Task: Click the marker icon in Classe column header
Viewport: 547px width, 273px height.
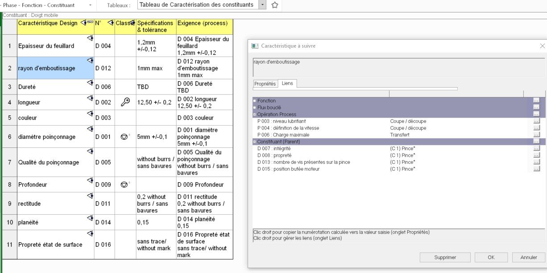Action: click(133, 23)
